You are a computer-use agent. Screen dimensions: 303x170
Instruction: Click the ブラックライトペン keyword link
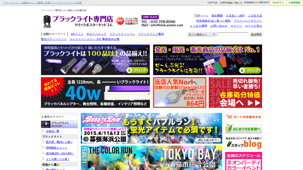coord(122,34)
